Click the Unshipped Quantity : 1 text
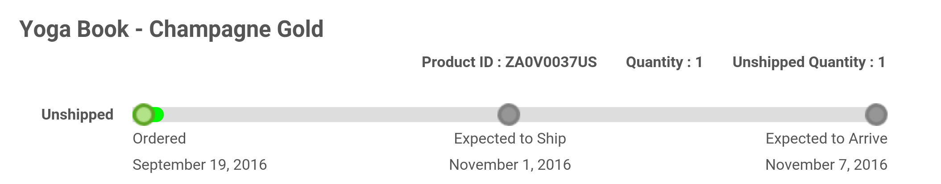Screen dimensions: 941x184 pos(808,62)
